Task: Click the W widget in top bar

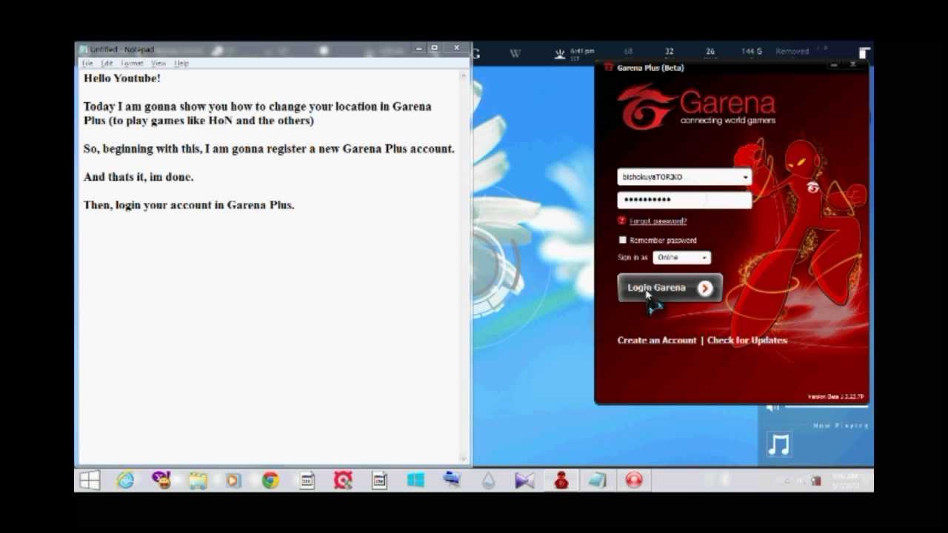Action: pos(515,53)
